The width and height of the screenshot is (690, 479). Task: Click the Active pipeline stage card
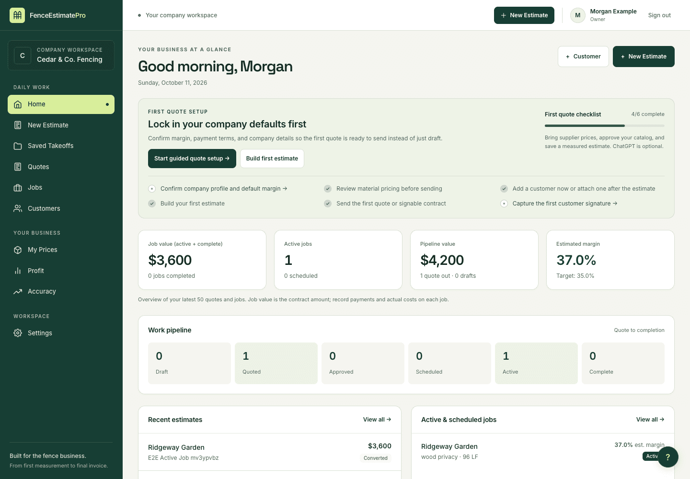pyautogui.click(x=536, y=363)
